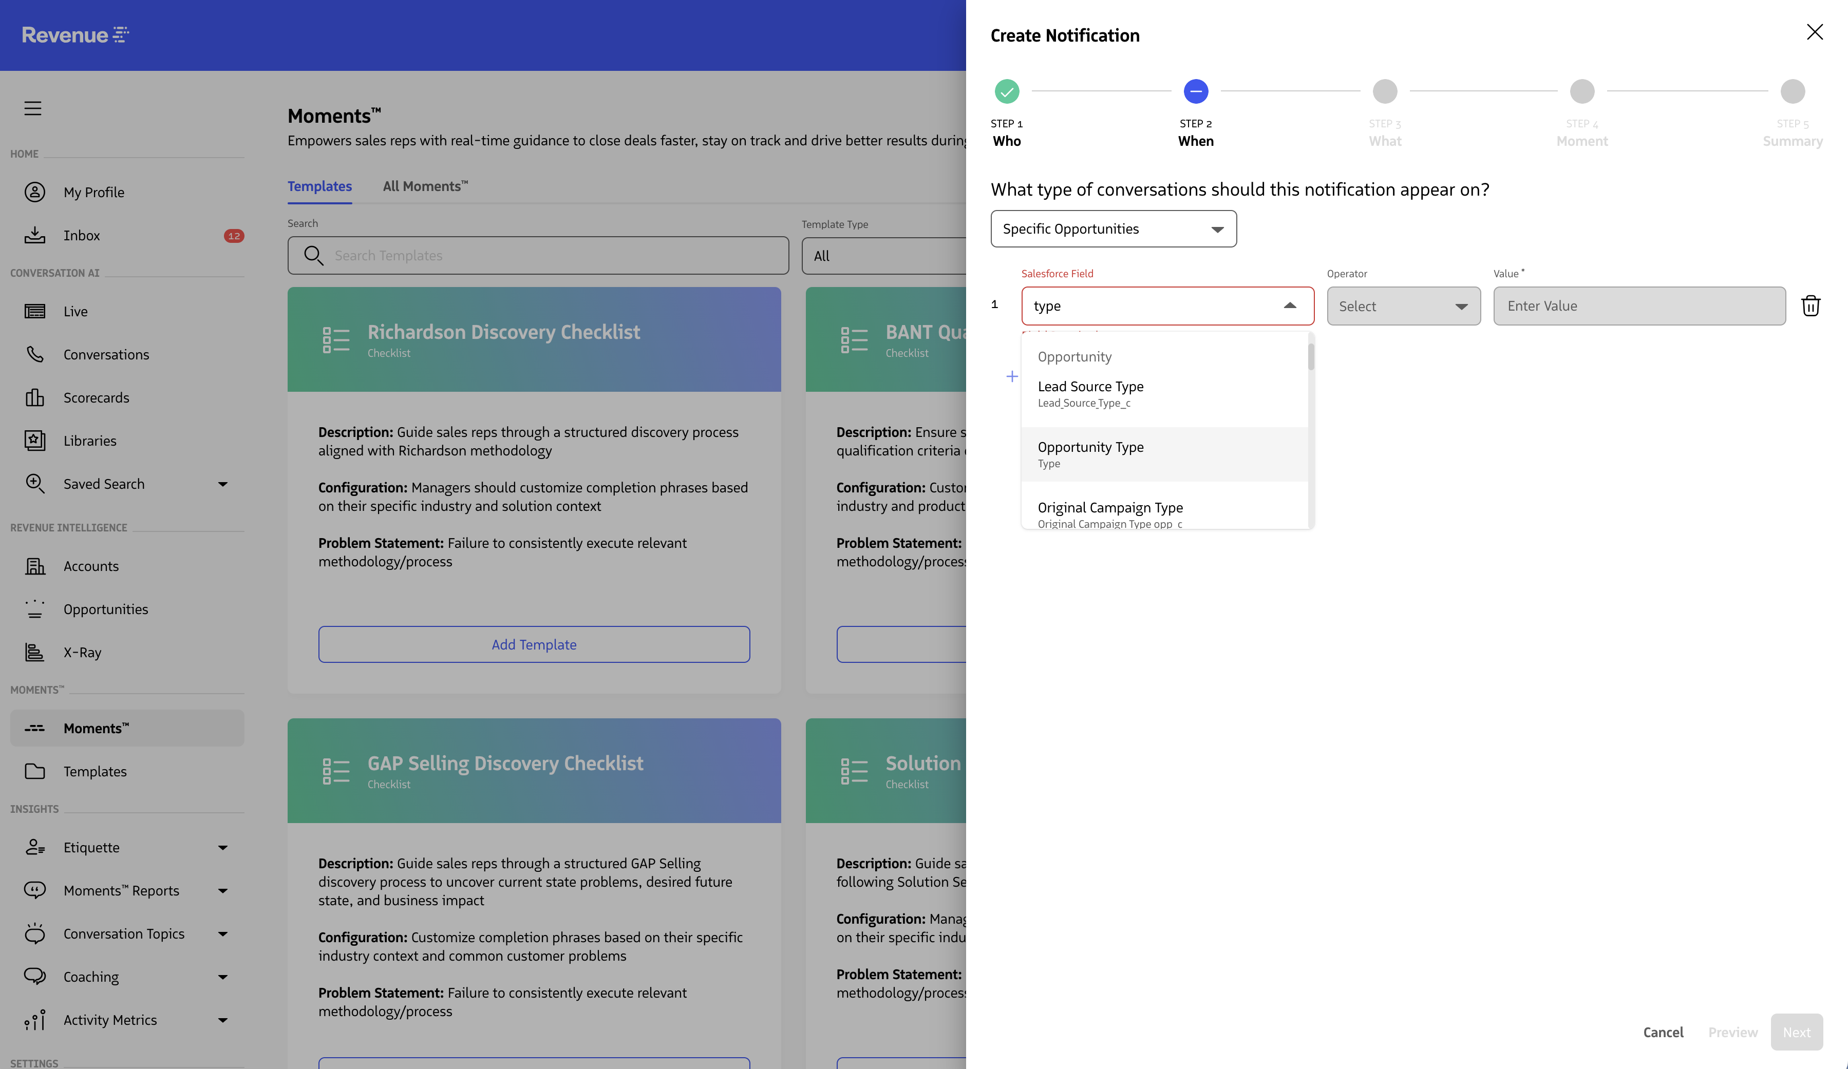Add the Richardson Discovery Checklist template
1848x1069 pixels.
click(x=534, y=644)
